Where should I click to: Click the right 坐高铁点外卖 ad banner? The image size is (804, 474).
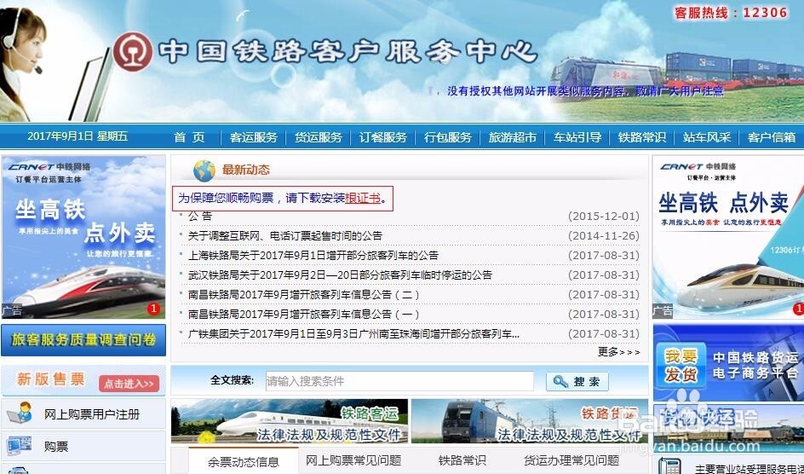point(728,236)
